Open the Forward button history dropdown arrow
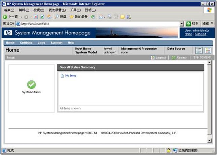The image size is (217, 155). (31, 17)
